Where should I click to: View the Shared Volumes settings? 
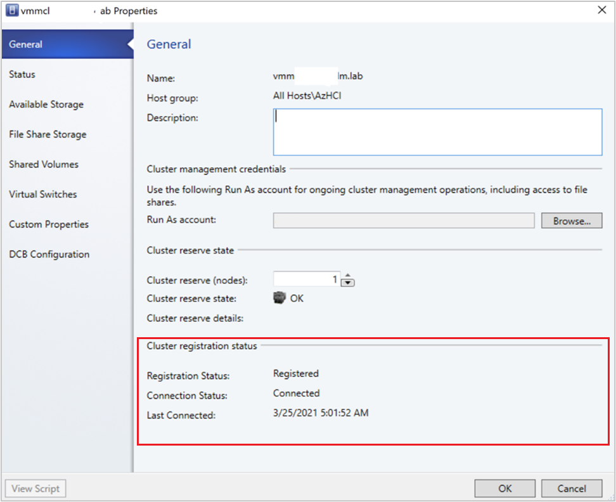[43, 164]
